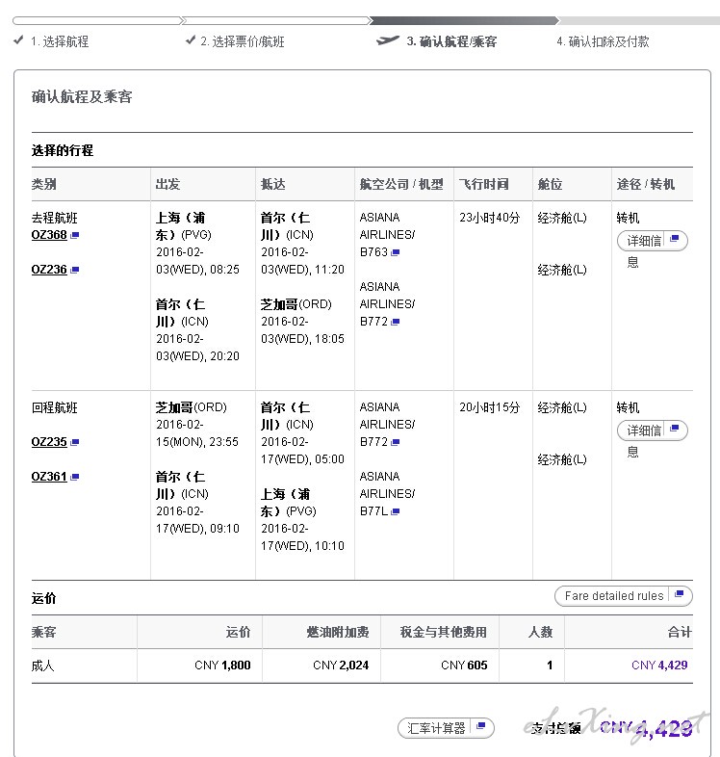Open return flight B772 aircraft info icon

point(396,442)
